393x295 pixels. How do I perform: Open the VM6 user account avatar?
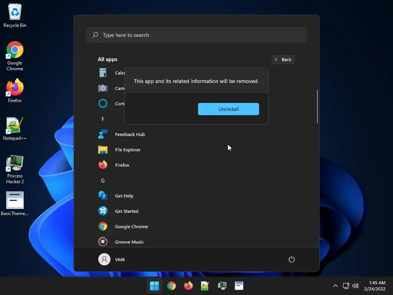click(104, 259)
